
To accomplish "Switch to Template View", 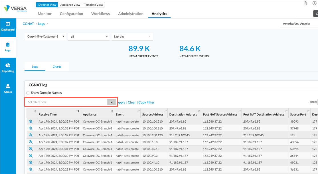I will click(94, 5).
